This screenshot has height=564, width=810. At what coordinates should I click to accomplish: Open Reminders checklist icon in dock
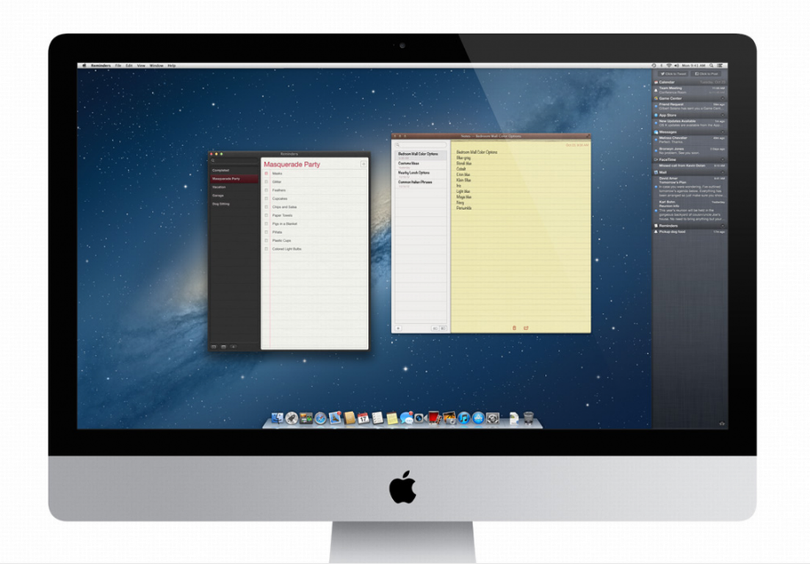(377, 418)
